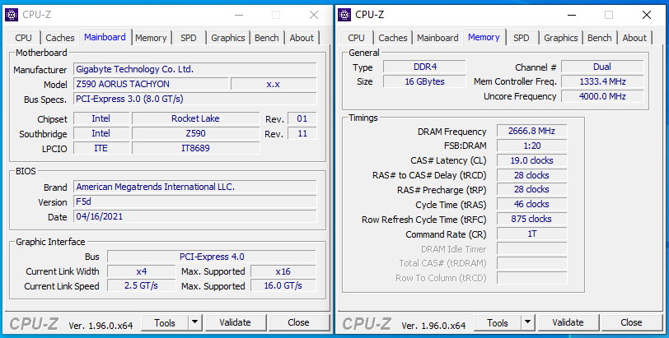Click Bus Specs value PCI-Express 3.0 (8.0 GT/s)
Screen dimensions: 669x338
point(195,99)
